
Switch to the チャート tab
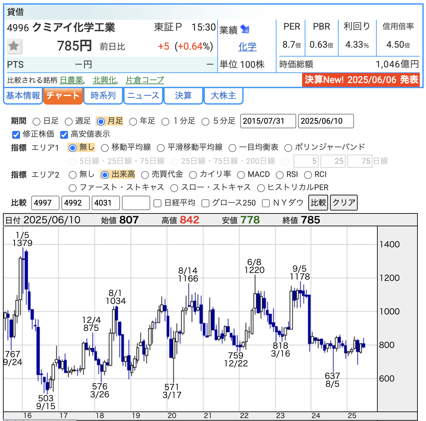(63, 96)
